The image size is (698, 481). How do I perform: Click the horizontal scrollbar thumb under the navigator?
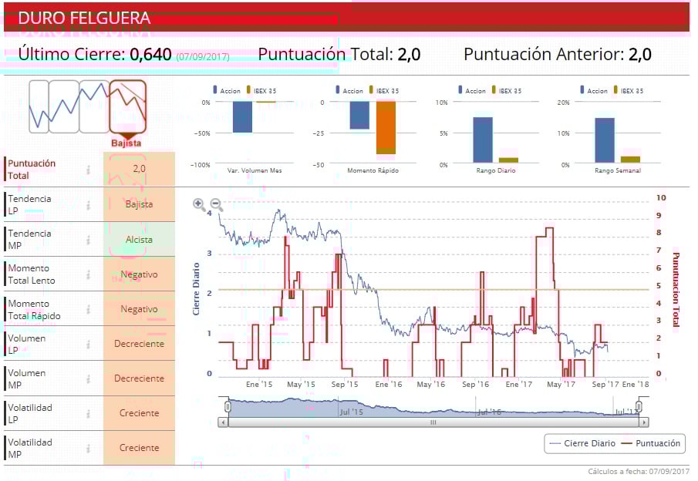point(433,422)
